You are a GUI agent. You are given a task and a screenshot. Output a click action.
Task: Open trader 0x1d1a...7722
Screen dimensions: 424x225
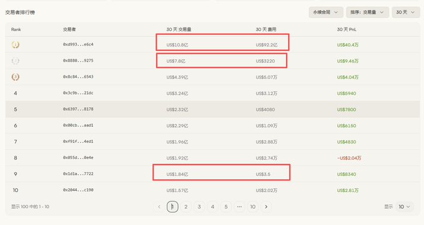click(78, 174)
